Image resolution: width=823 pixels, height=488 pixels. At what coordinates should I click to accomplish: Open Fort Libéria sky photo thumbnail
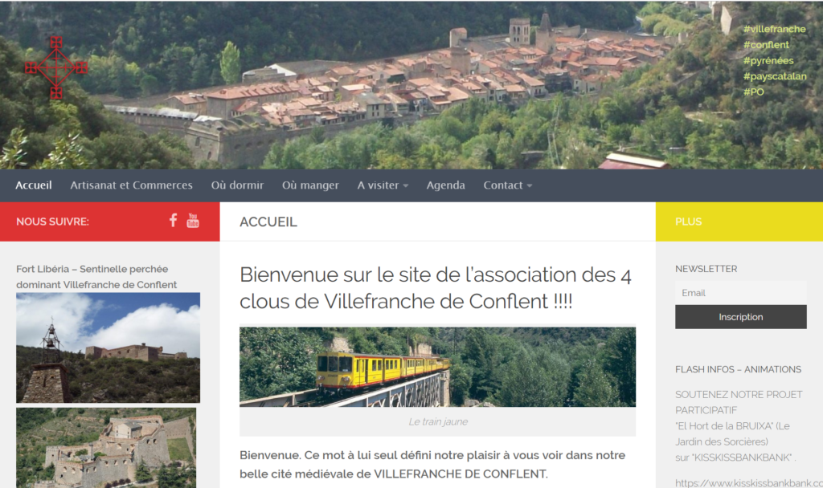coord(109,348)
